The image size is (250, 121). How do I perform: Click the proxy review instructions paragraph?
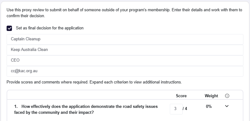(124, 13)
